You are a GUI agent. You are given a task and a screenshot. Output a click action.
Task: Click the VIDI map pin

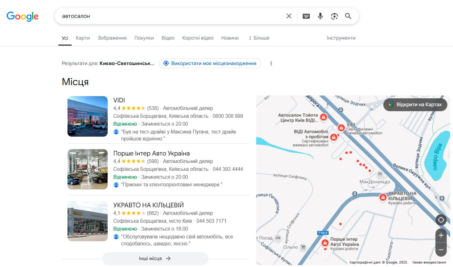341,128
